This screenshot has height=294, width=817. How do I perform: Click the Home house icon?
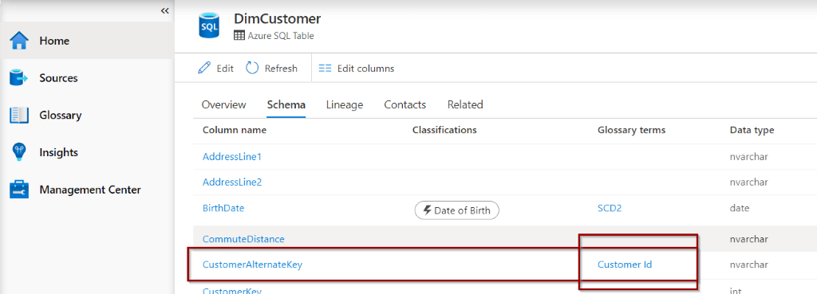click(19, 41)
